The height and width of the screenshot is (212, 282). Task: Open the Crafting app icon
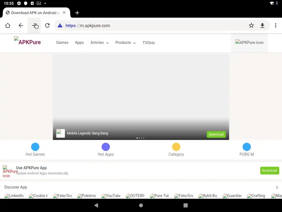coord(256,196)
